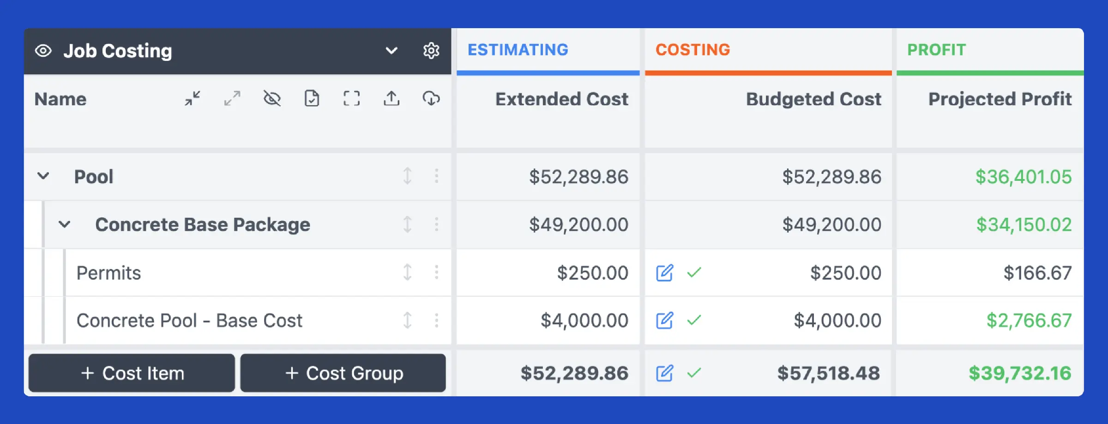Click the document checklist icon in the toolbar
The height and width of the screenshot is (424, 1108).
click(312, 98)
